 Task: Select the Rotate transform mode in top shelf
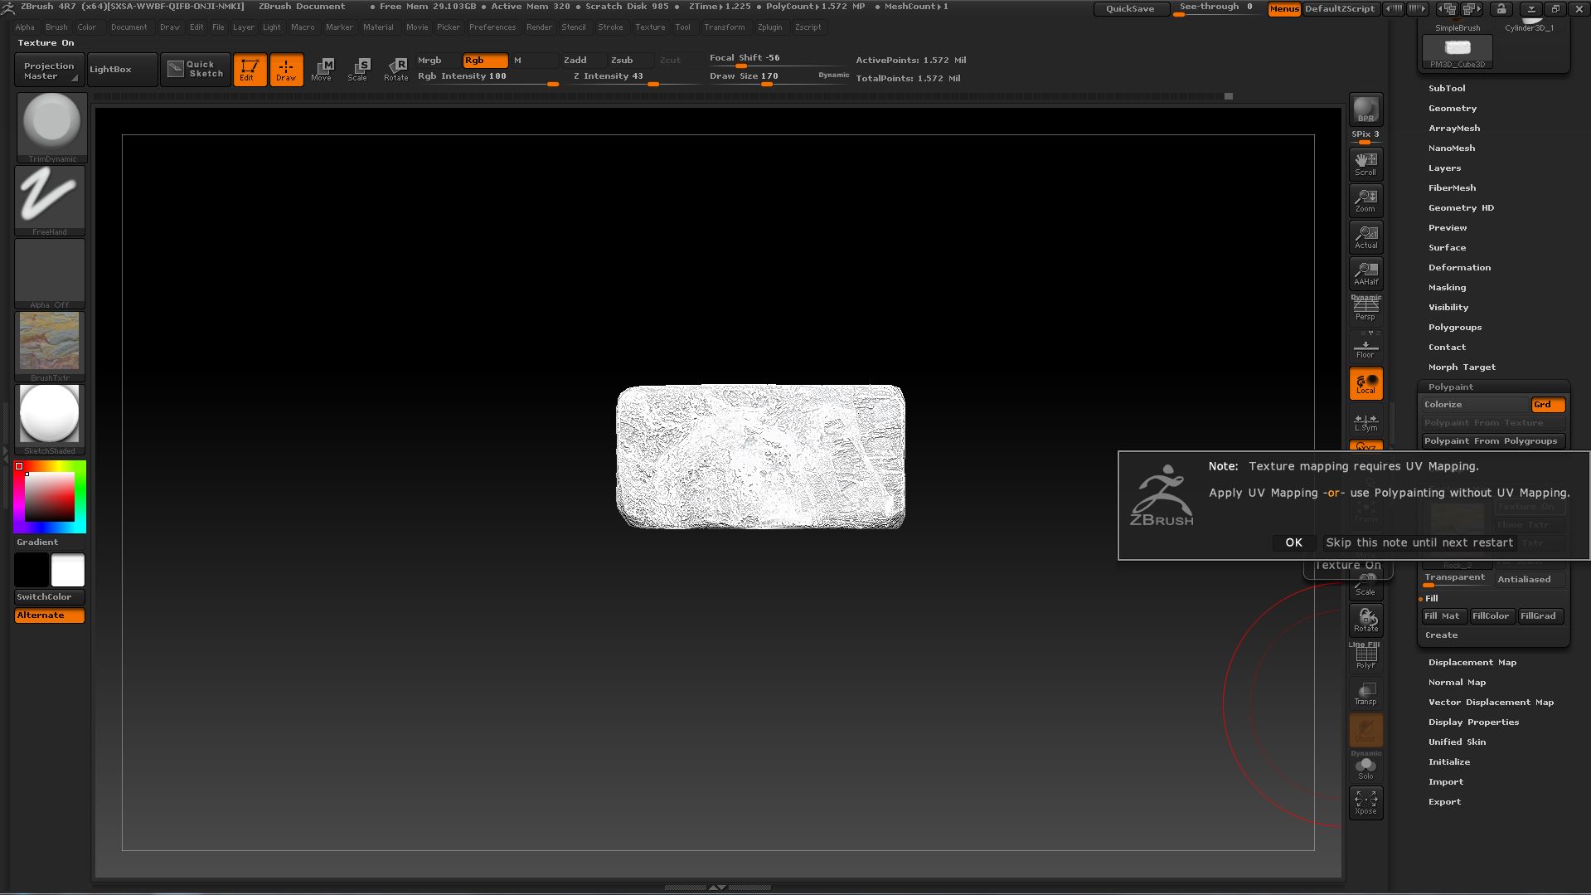[396, 70]
